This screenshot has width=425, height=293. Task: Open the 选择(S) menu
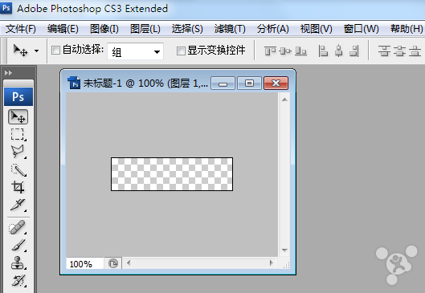tap(187, 29)
